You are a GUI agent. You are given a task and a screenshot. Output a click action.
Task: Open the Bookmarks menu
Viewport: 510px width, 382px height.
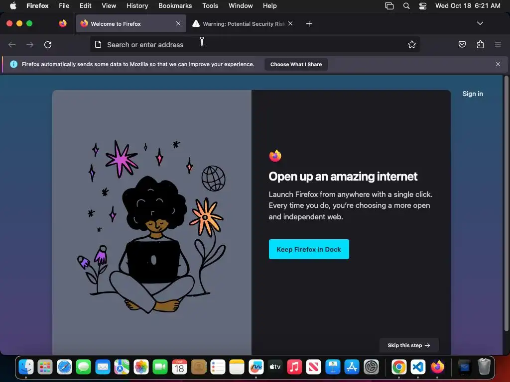coord(175,5)
